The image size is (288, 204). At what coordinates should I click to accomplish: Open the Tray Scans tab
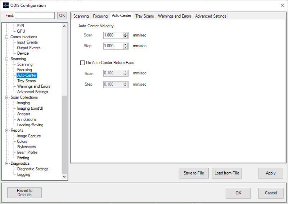coord(144,16)
